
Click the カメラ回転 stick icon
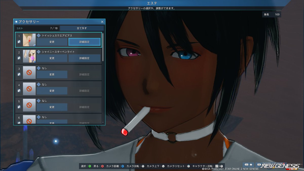pos(143,166)
